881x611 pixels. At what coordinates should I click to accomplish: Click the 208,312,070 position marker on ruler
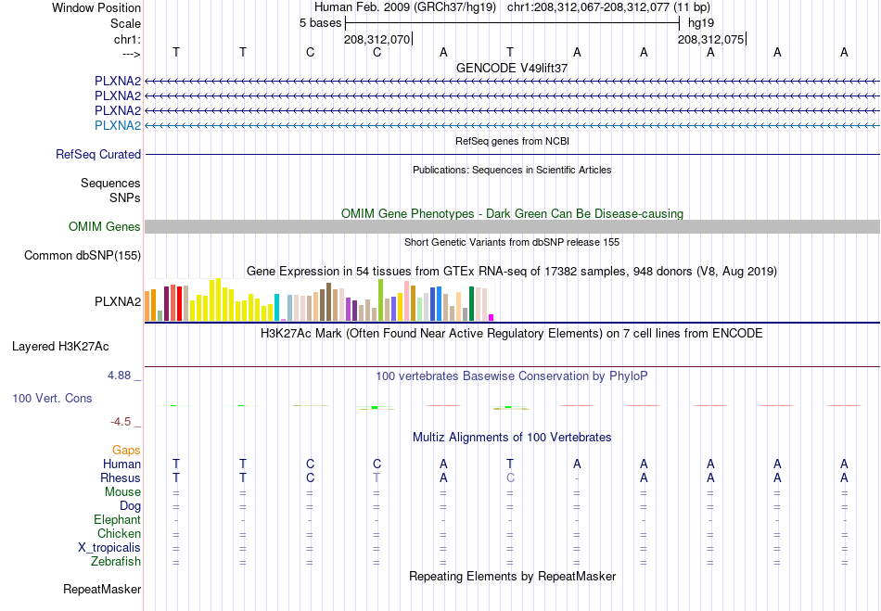point(377,39)
